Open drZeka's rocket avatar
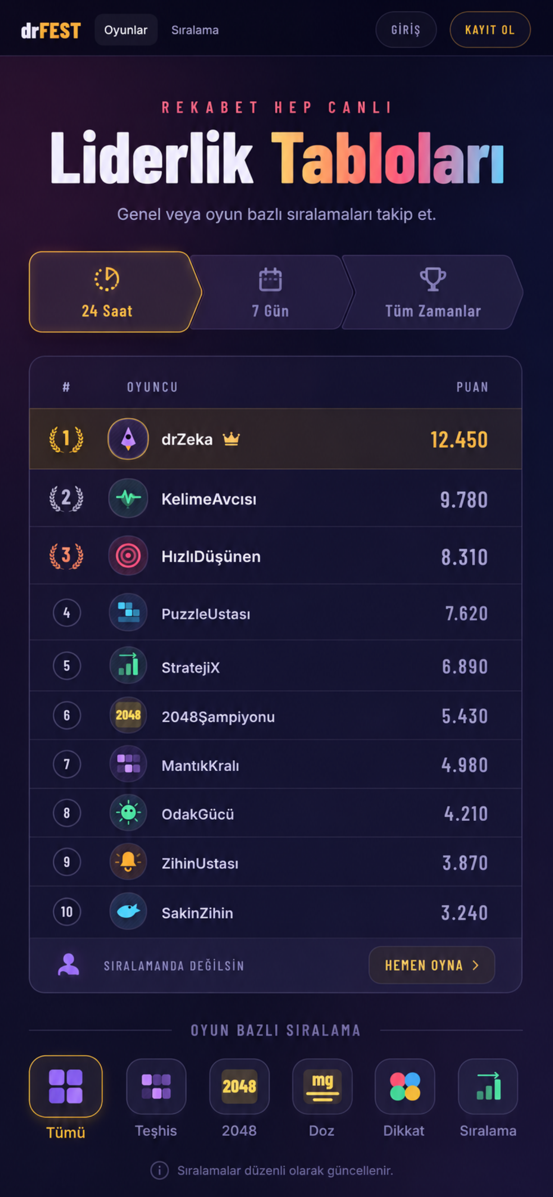553x1197 pixels. click(x=128, y=439)
